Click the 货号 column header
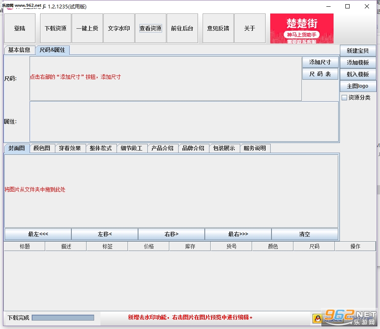Image resolution: width=380 pixels, height=329 pixels. click(x=232, y=246)
